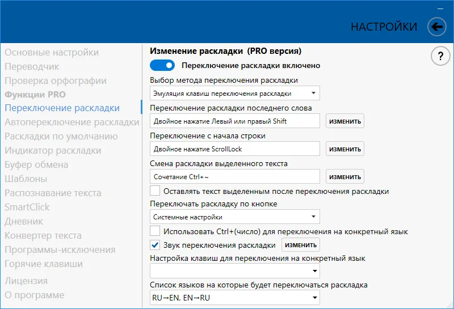
Task: Check Использовать Ctrl+(число) option
Action: click(155, 231)
